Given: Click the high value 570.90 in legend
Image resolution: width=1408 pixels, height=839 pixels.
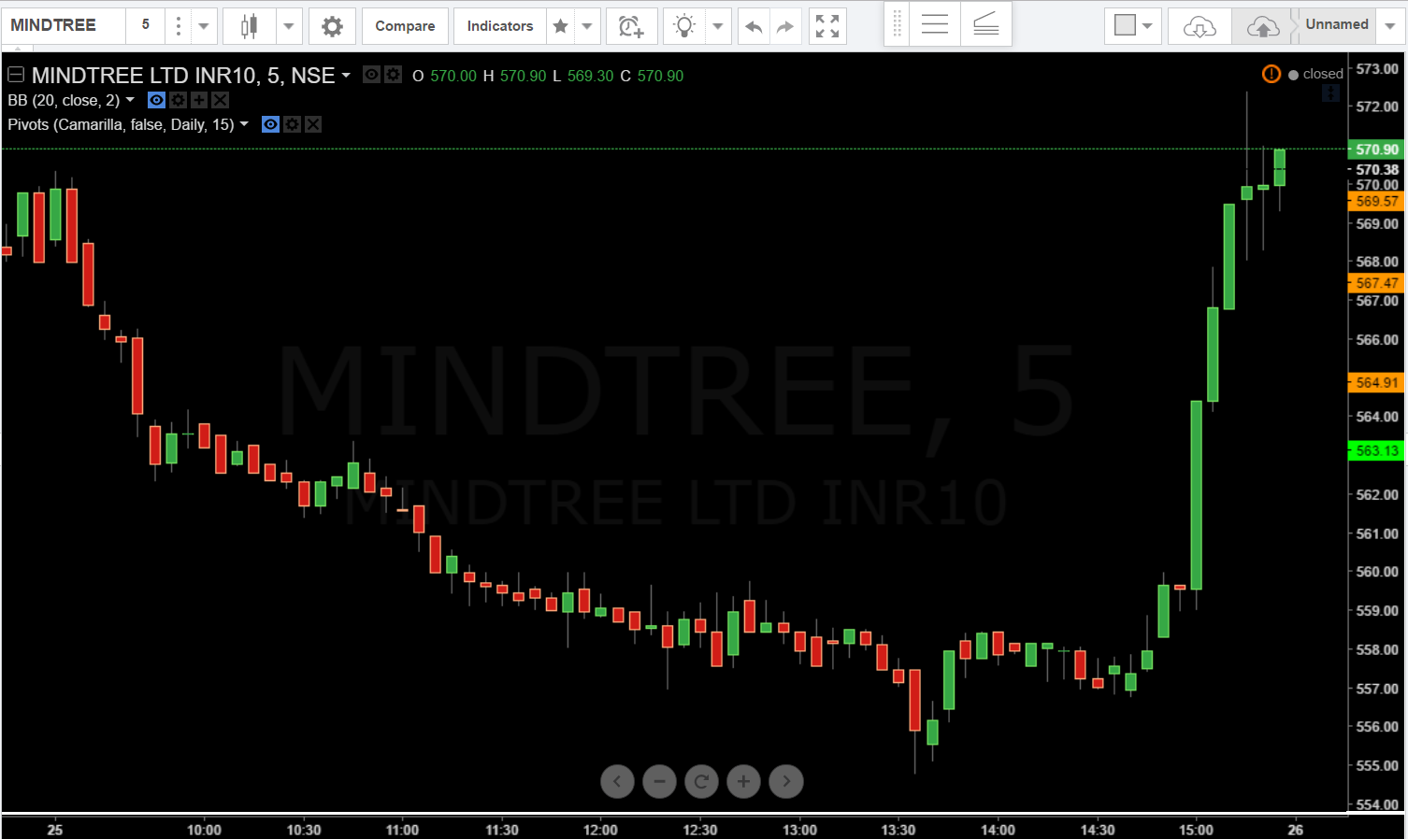Looking at the screenshot, I should point(523,76).
